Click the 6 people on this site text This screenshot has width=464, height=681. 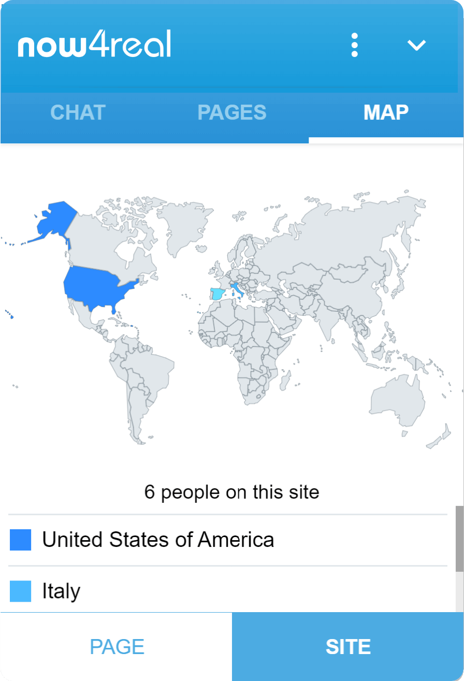coord(231,492)
